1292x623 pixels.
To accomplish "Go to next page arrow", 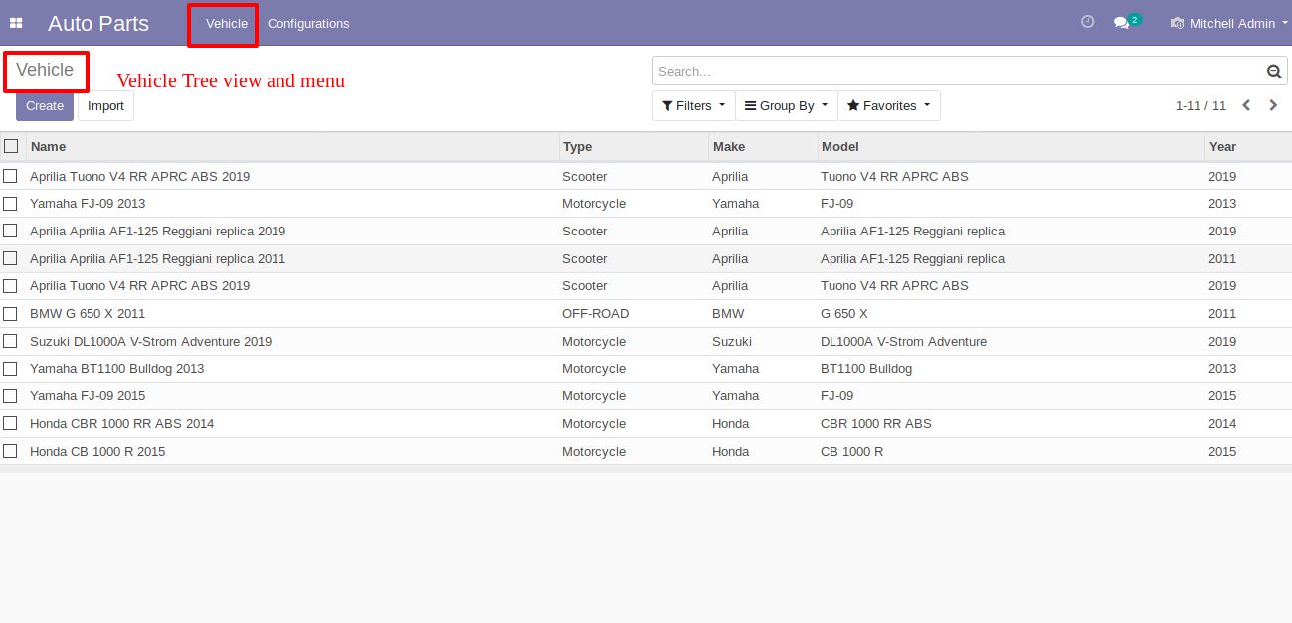I will (1273, 105).
